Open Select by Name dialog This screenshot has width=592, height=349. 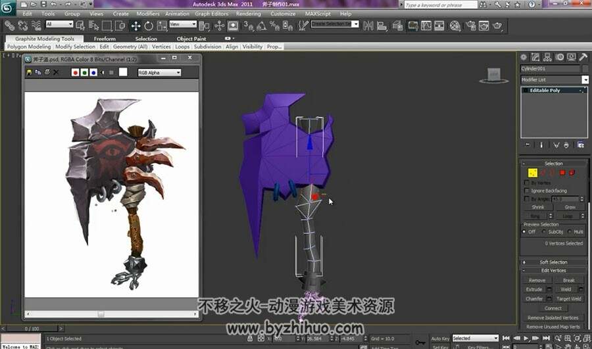coord(93,26)
